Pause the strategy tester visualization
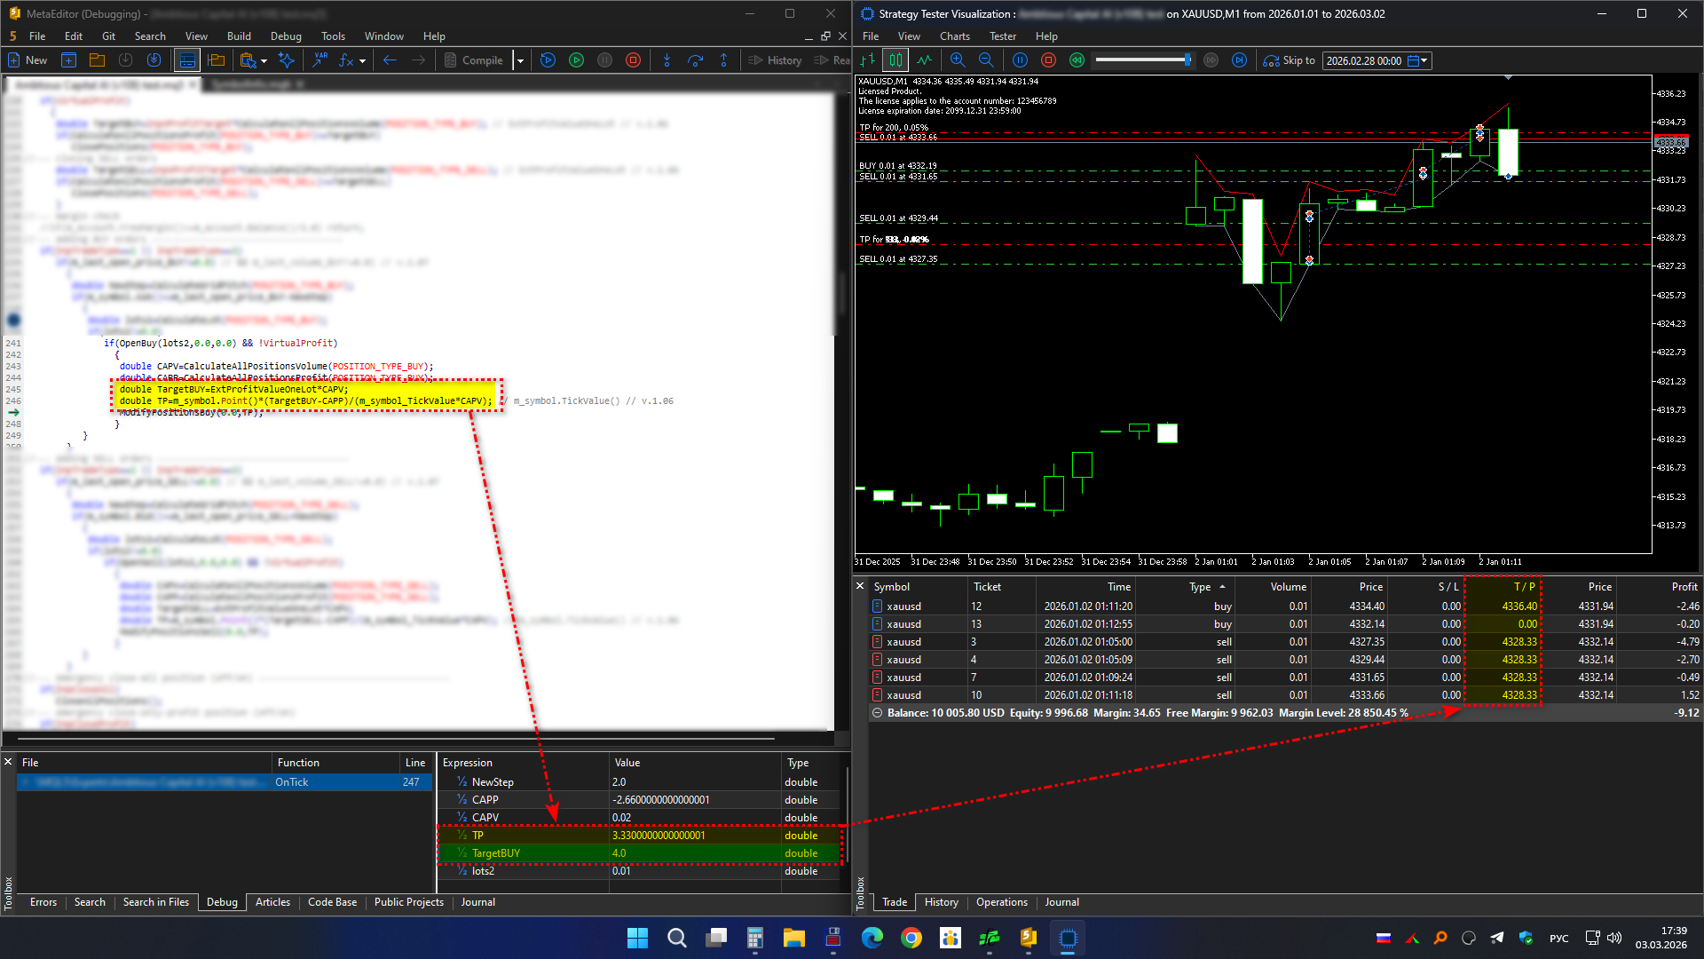 [x=1020, y=60]
